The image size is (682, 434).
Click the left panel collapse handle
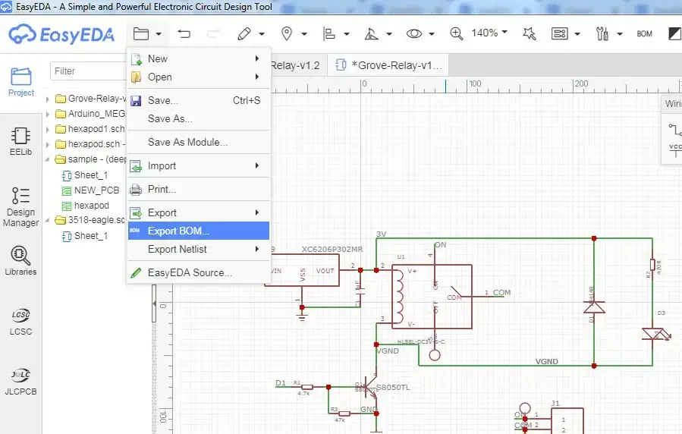pos(154,303)
